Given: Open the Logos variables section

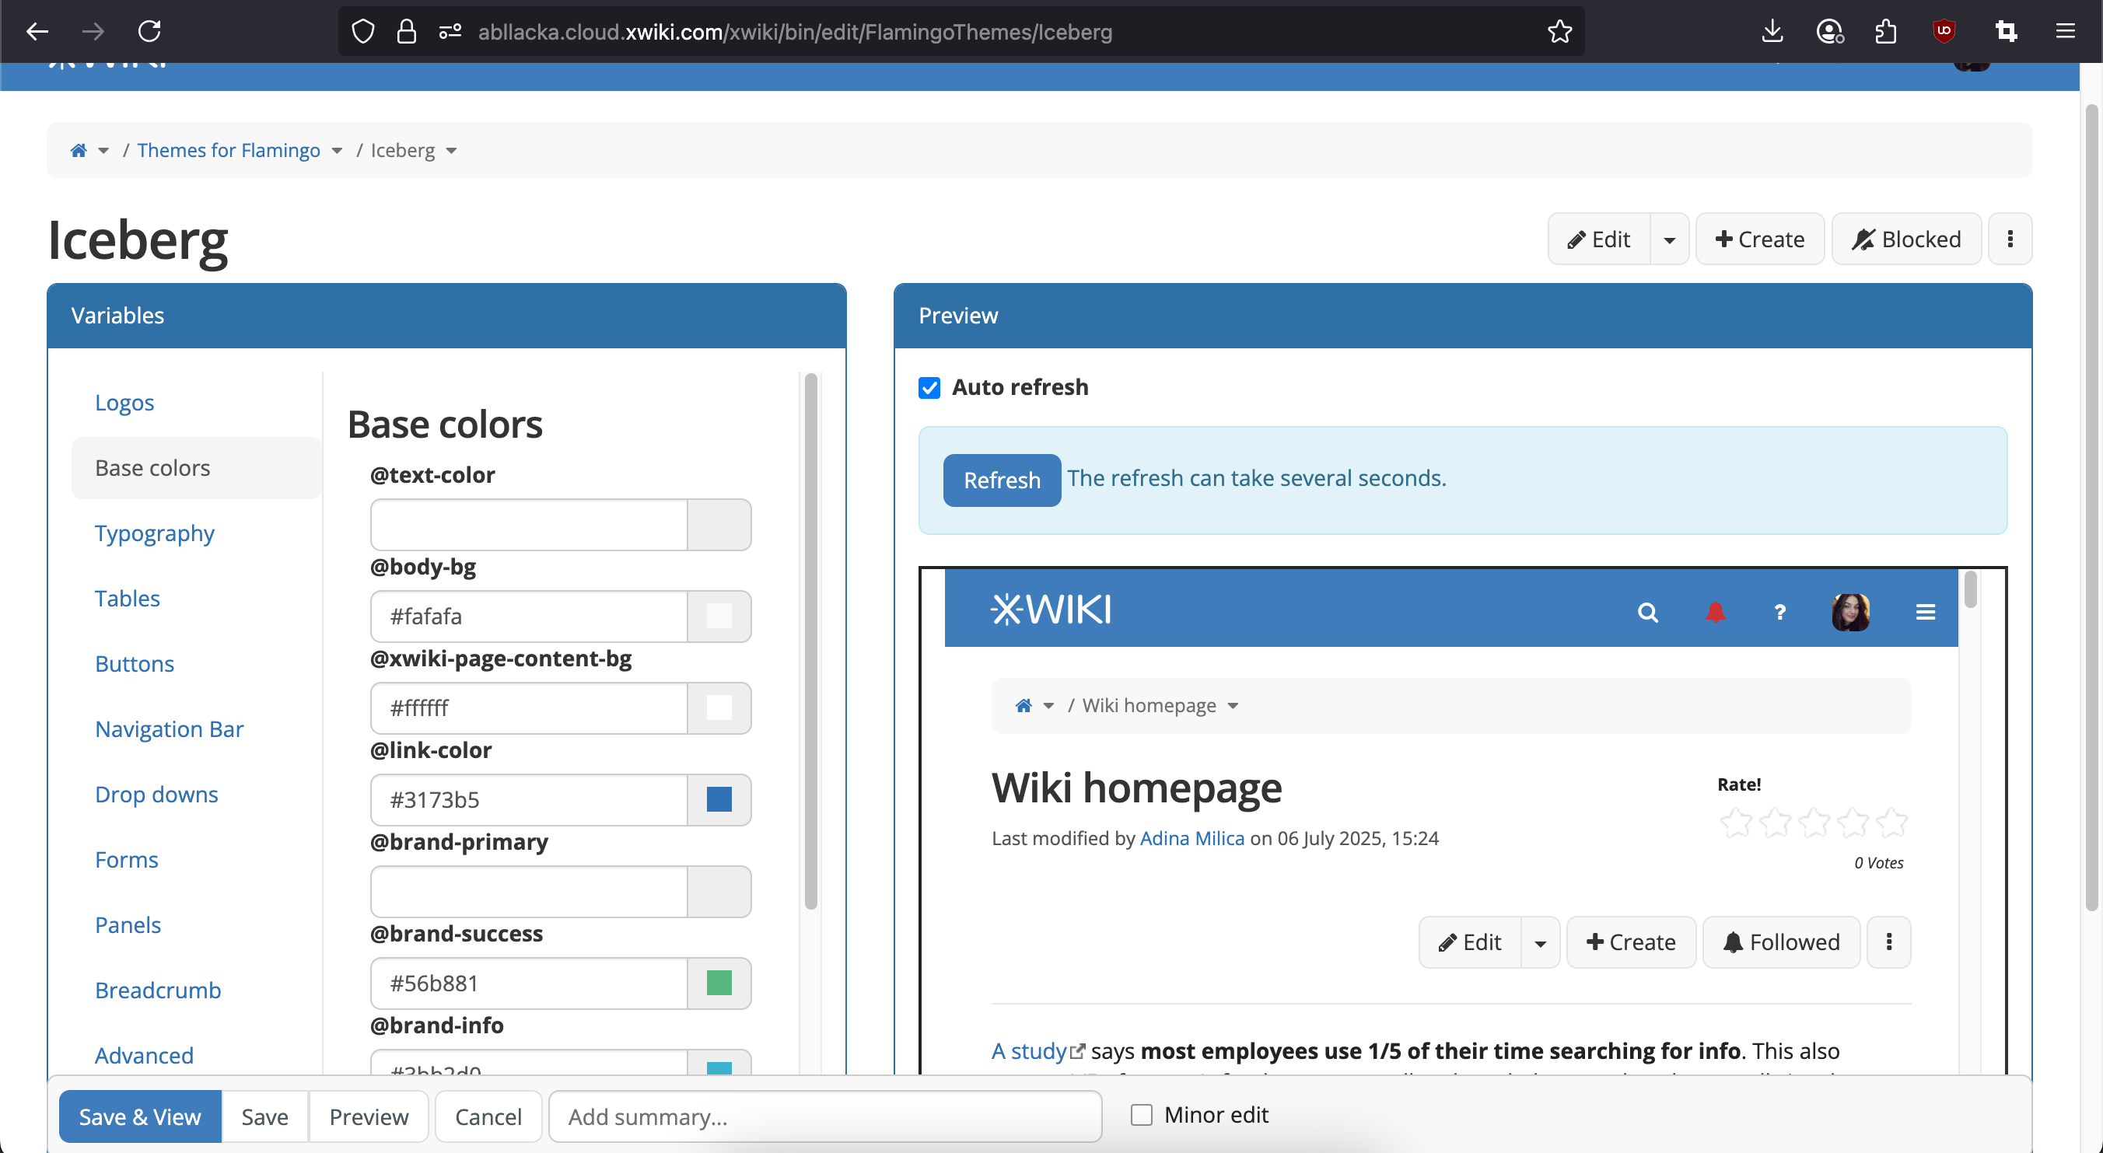Looking at the screenshot, I should point(124,402).
